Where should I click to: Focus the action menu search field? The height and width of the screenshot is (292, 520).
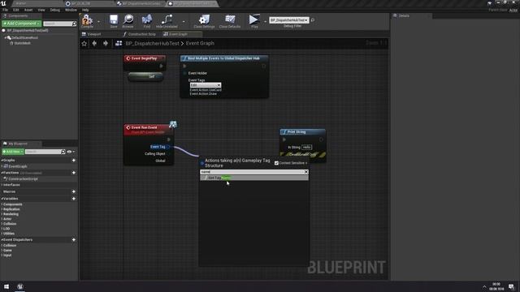pyautogui.click(x=252, y=172)
